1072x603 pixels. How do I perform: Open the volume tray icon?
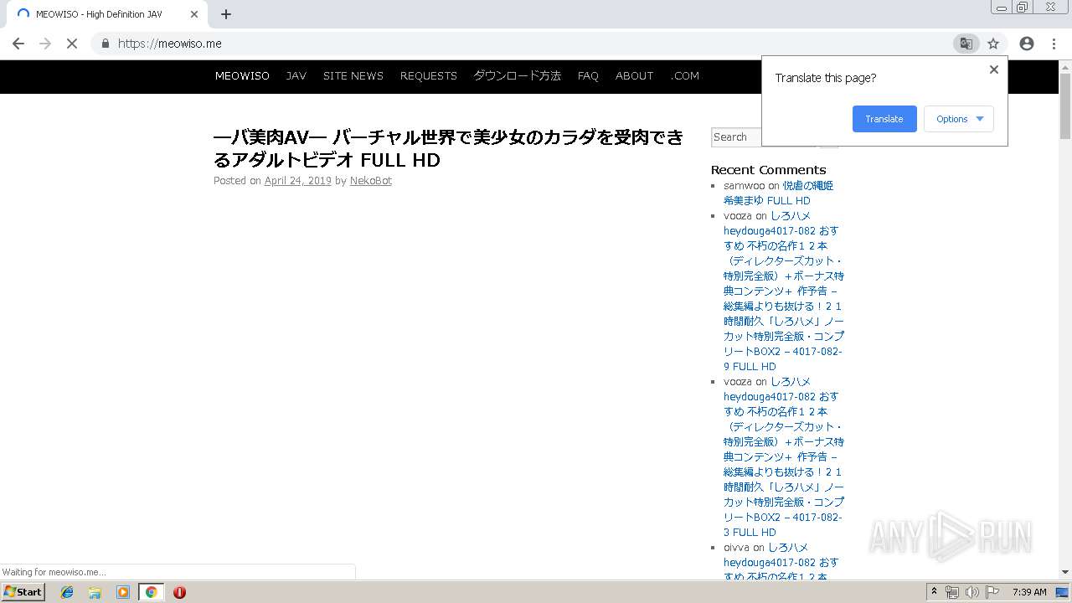(971, 592)
